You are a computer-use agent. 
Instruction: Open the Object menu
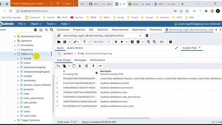[x=36, y=24]
